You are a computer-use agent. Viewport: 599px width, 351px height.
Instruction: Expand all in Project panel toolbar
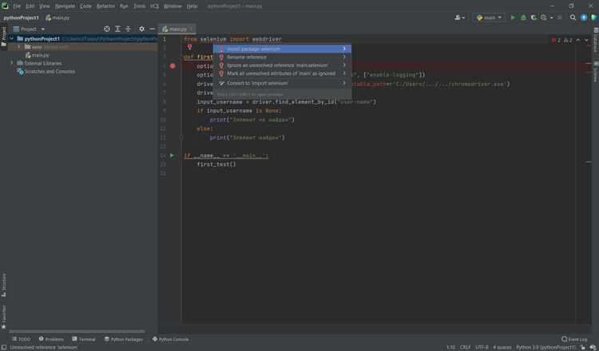point(117,29)
